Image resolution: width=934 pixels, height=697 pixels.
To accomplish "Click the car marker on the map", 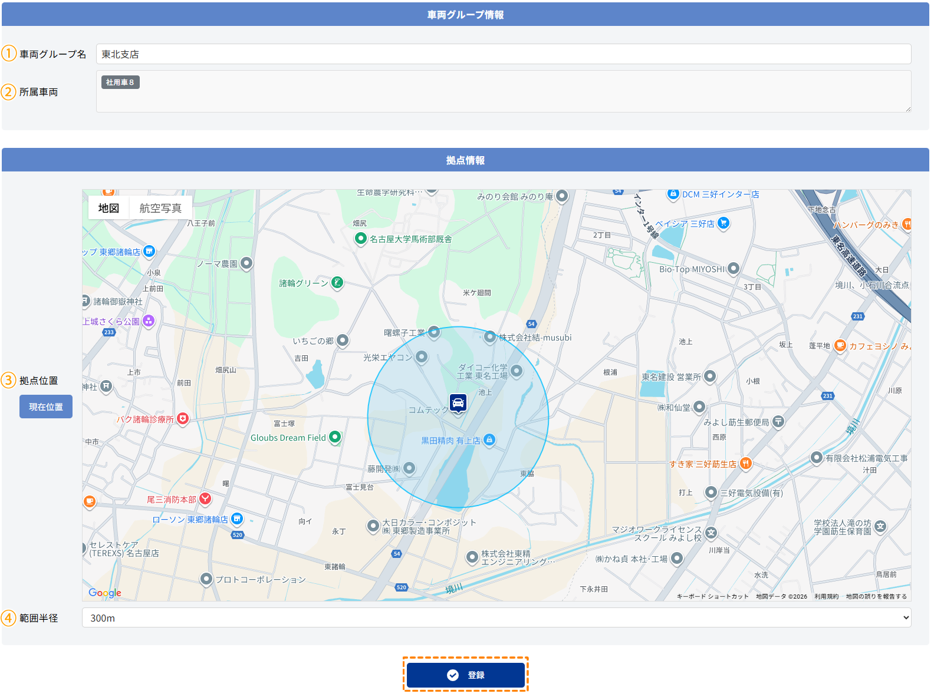I will [x=458, y=403].
